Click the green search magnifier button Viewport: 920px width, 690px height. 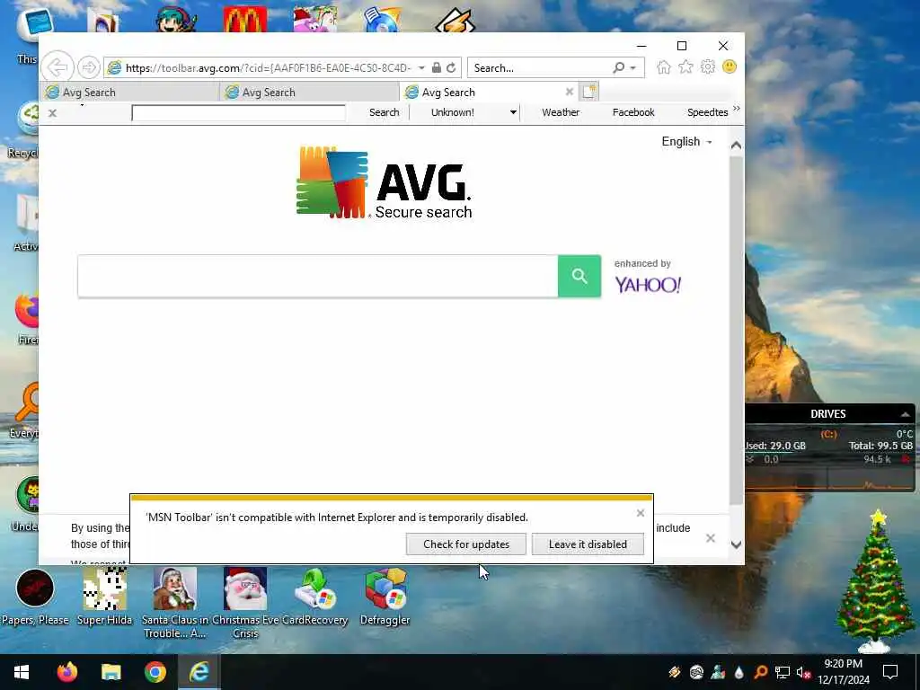coord(579,277)
